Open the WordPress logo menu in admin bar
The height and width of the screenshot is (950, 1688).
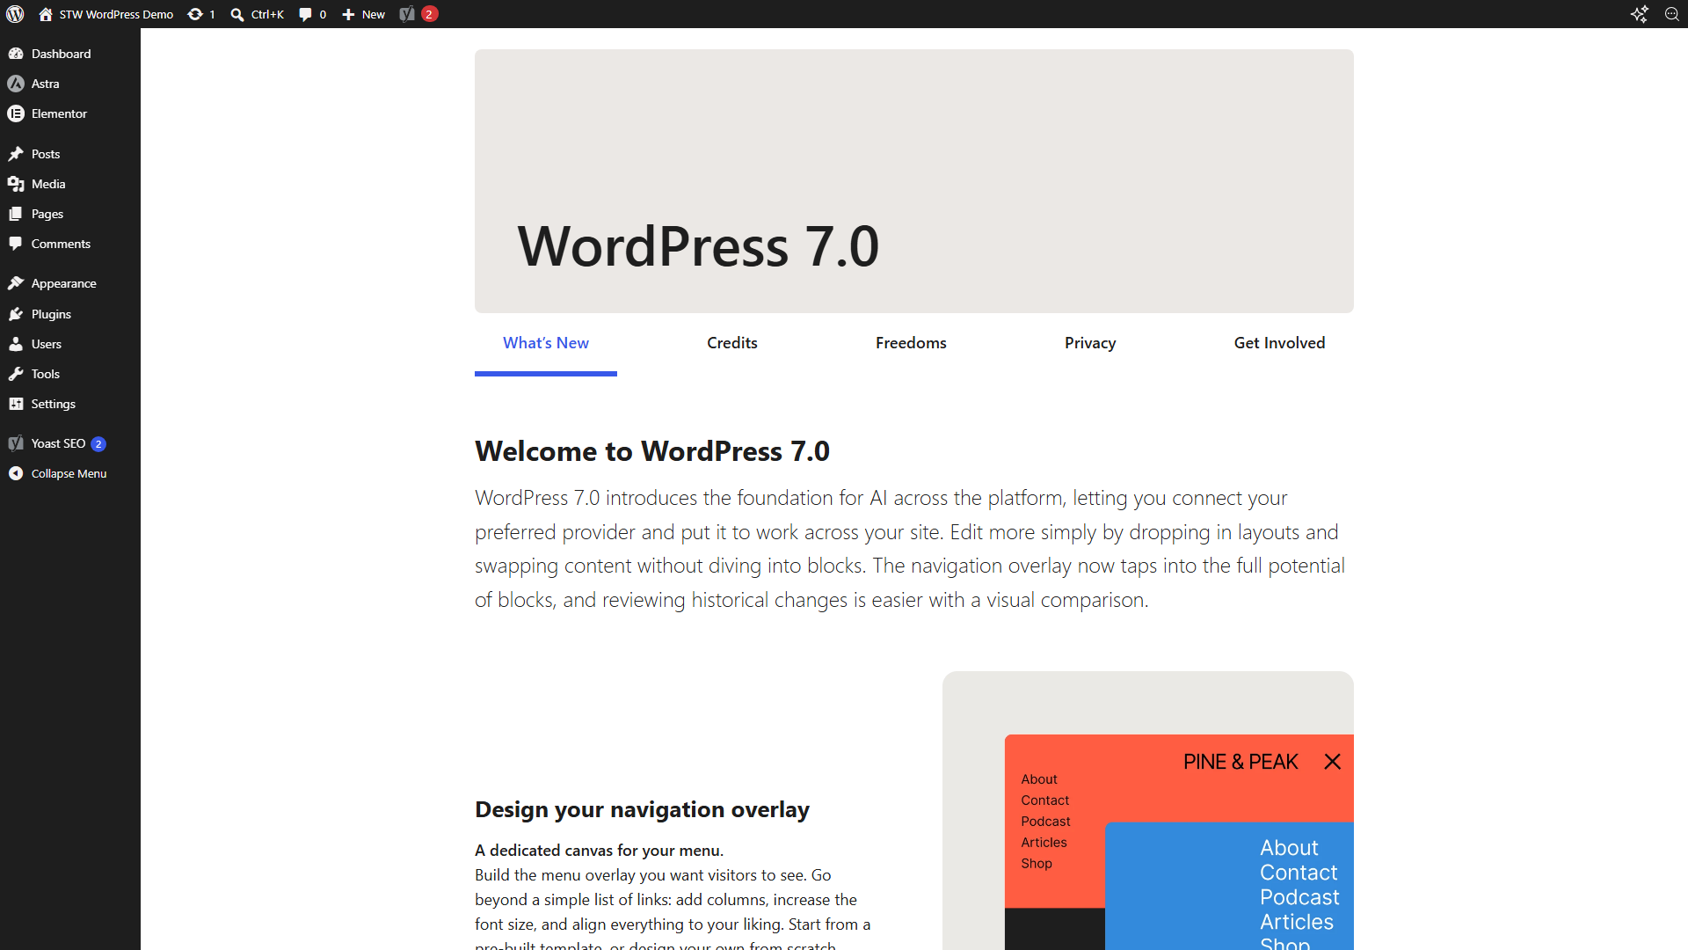[15, 14]
